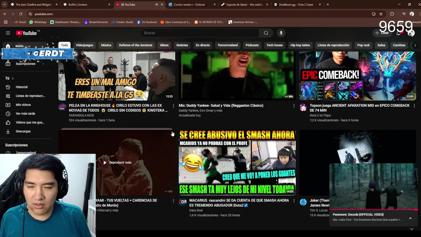Select the En directo filter chip

[203, 45]
